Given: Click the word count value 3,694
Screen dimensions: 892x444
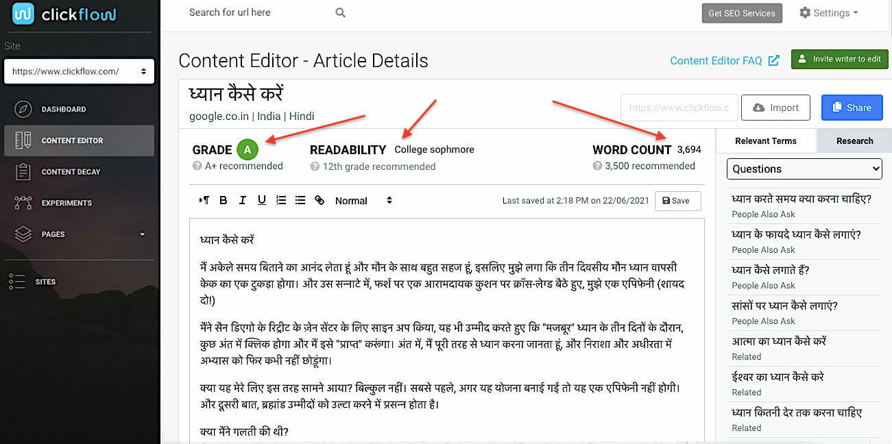Looking at the screenshot, I should point(689,149).
